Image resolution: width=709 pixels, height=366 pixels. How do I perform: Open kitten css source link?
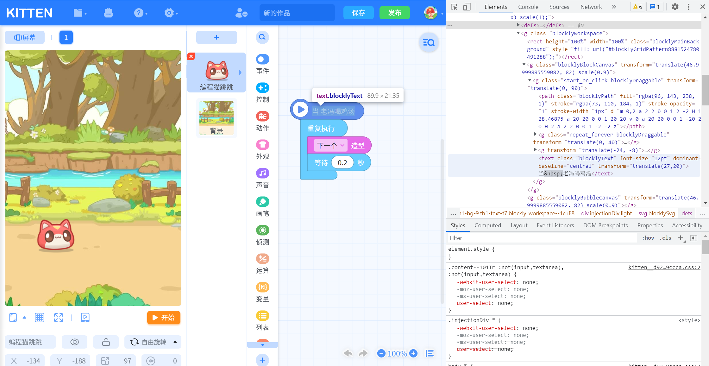coord(664,267)
